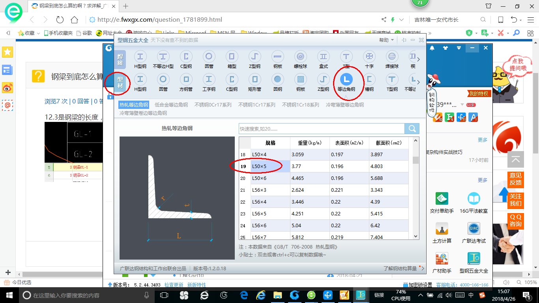The image size is (539, 303).
Task: Select 钢板 in the 焊接 row
Action: point(277,56)
